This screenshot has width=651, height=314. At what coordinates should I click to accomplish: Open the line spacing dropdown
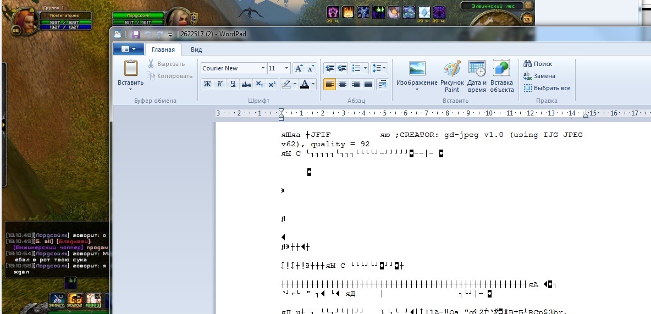pos(379,68)
